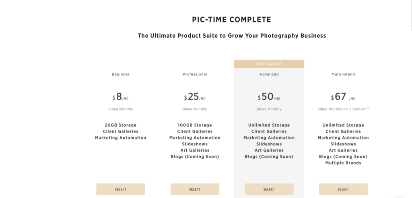
Task: Select the Beginner plan button
Action: pos(121,189)
